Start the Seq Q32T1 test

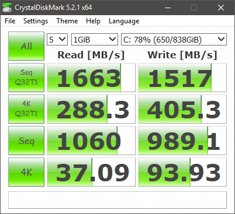[x=26, y=78]
